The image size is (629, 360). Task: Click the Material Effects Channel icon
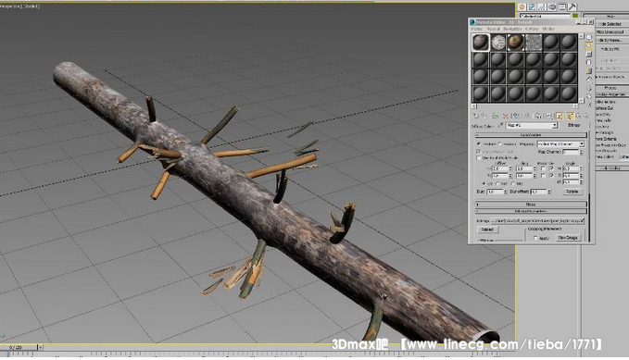coord(548,116)
